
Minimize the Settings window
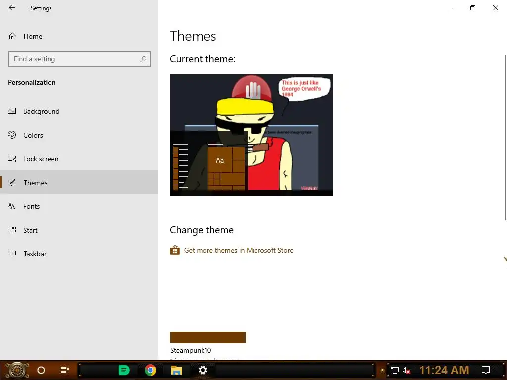coord(450,8)
